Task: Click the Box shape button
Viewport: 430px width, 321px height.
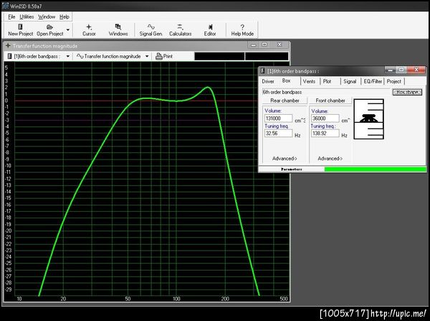Action: click(x=406, y=92)
